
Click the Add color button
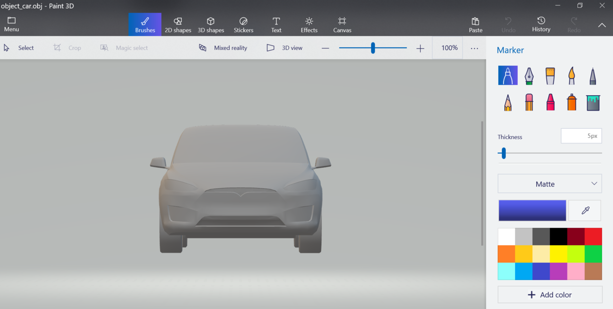pyautogui.click(x=550, y=295)
